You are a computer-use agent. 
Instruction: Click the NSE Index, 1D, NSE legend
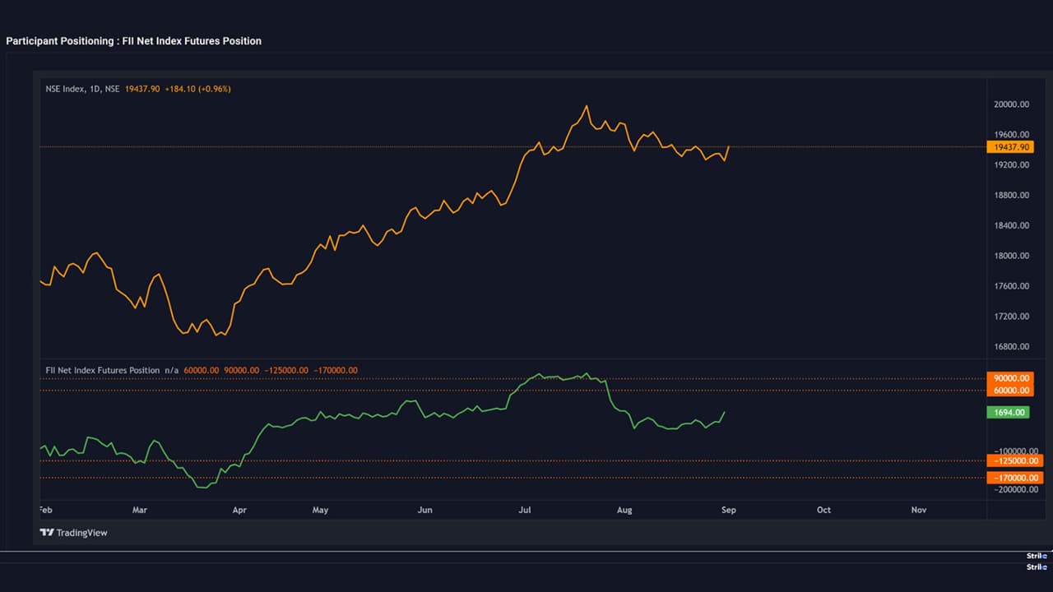(x=82, y=89)
